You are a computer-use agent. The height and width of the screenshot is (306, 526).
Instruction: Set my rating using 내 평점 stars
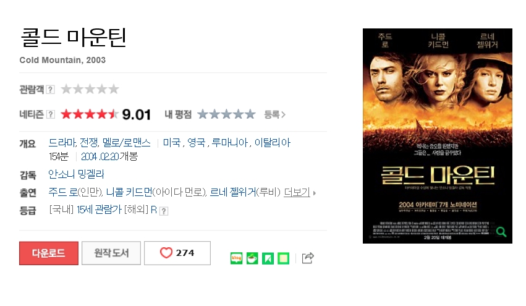(x=226, y=114)
